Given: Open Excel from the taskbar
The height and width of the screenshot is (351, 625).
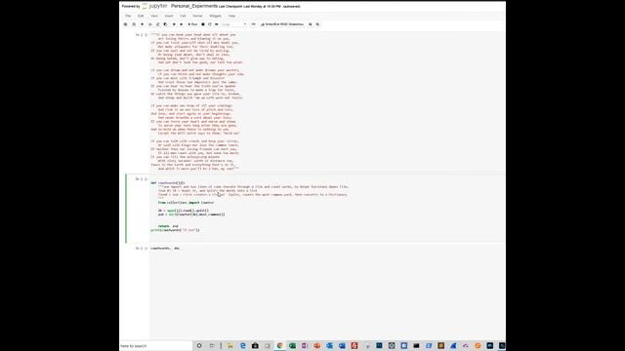Looking at the screenshot, I should 292,346.
